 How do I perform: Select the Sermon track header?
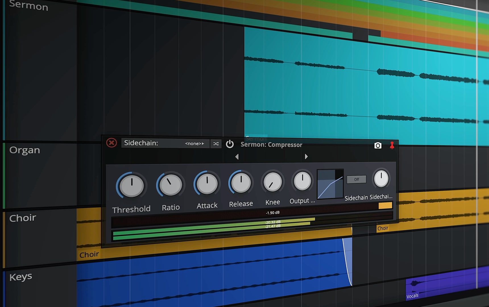tap(40, 71)
